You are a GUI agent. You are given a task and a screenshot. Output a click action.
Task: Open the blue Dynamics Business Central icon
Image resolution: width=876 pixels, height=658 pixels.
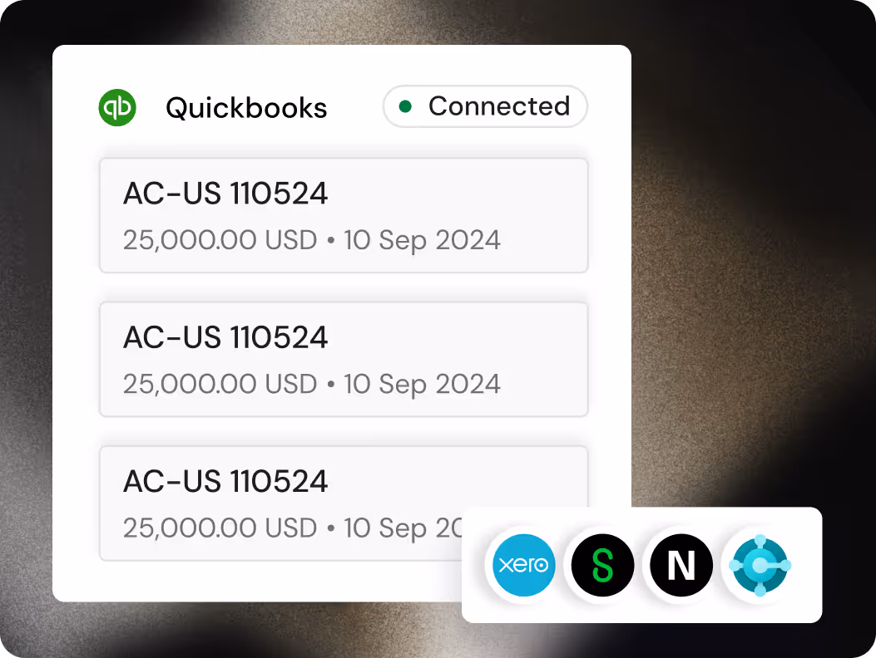click(x=760, y=565)
